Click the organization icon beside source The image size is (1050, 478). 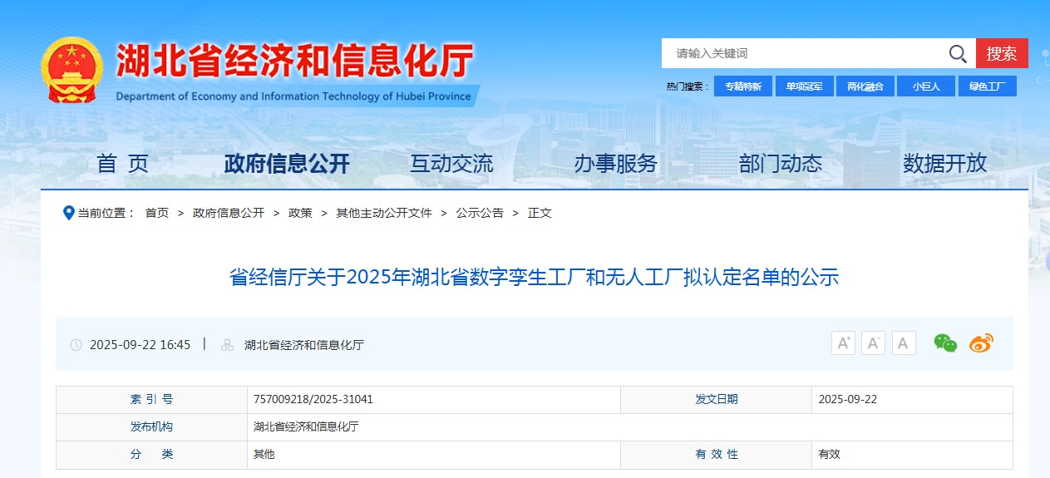[227, 345]
